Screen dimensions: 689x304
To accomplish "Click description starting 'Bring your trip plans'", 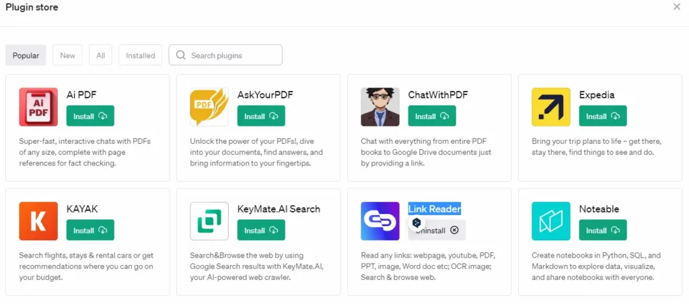I will [597, 147].
